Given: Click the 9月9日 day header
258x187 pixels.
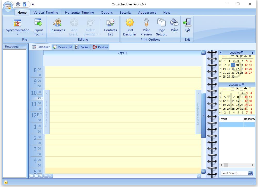Looking at the screenshot, I should 122,53.
